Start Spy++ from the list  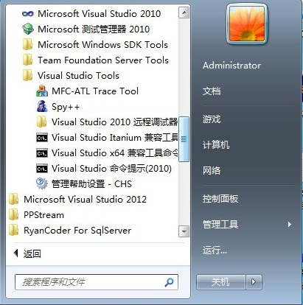pyautogui.click(x=66, y=107)
